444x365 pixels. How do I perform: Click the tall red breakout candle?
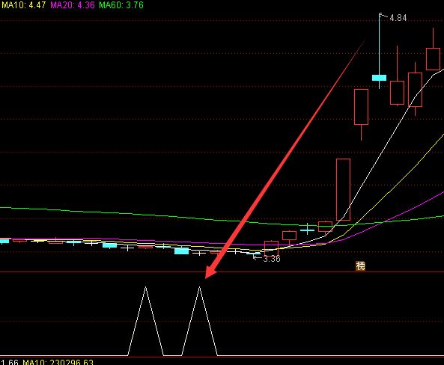coord(343,189)
